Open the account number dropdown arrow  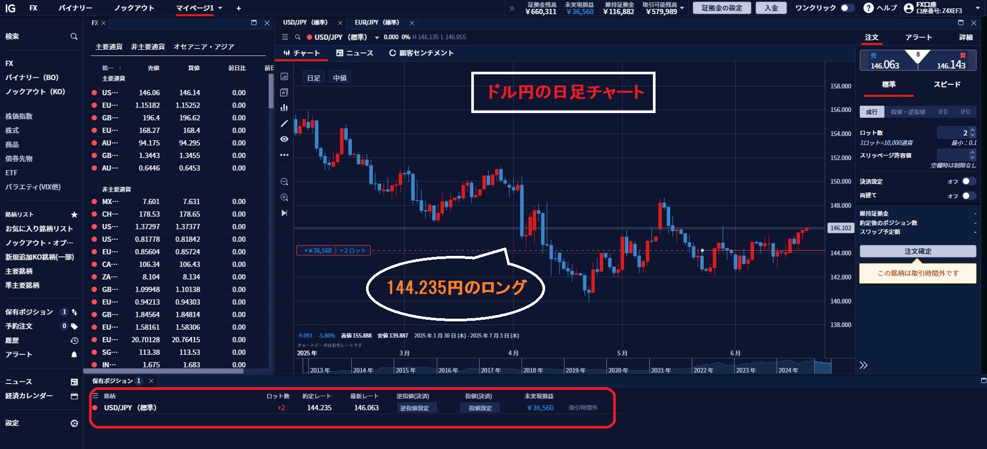[977, 8]
